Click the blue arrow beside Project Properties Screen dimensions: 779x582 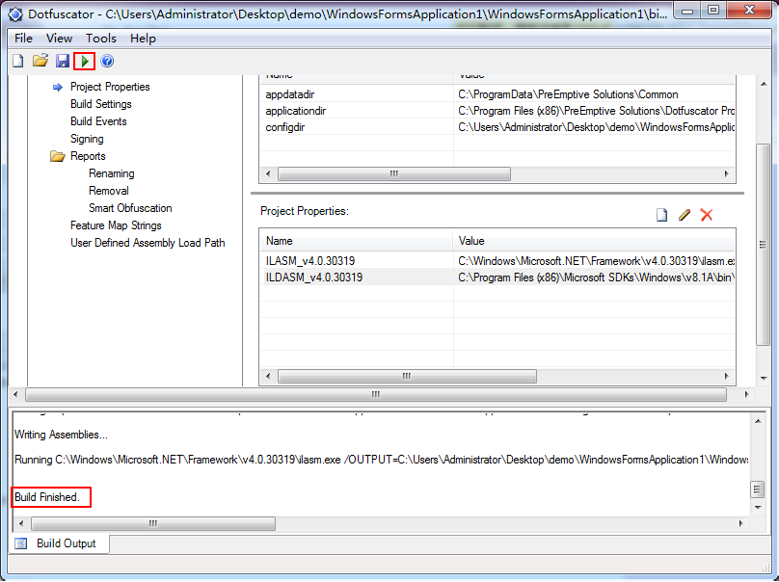58,88
